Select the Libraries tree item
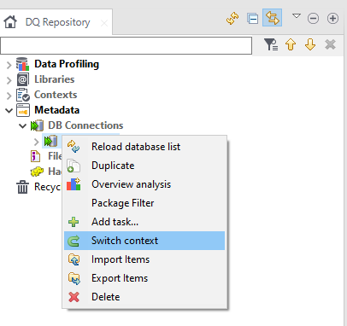This screenshot has width=347, height=326. (55, 79)
